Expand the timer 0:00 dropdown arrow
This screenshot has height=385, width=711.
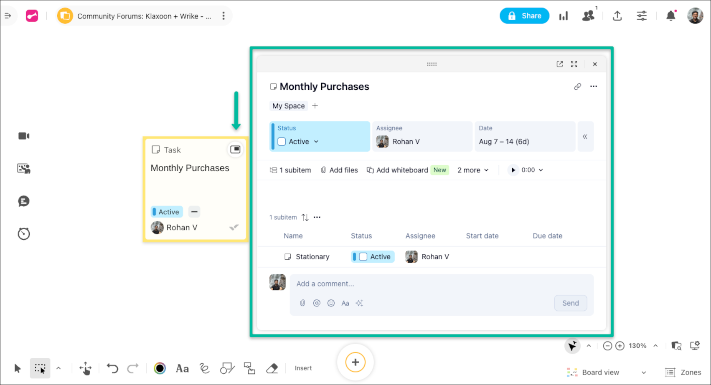click(x=541, y=170)
